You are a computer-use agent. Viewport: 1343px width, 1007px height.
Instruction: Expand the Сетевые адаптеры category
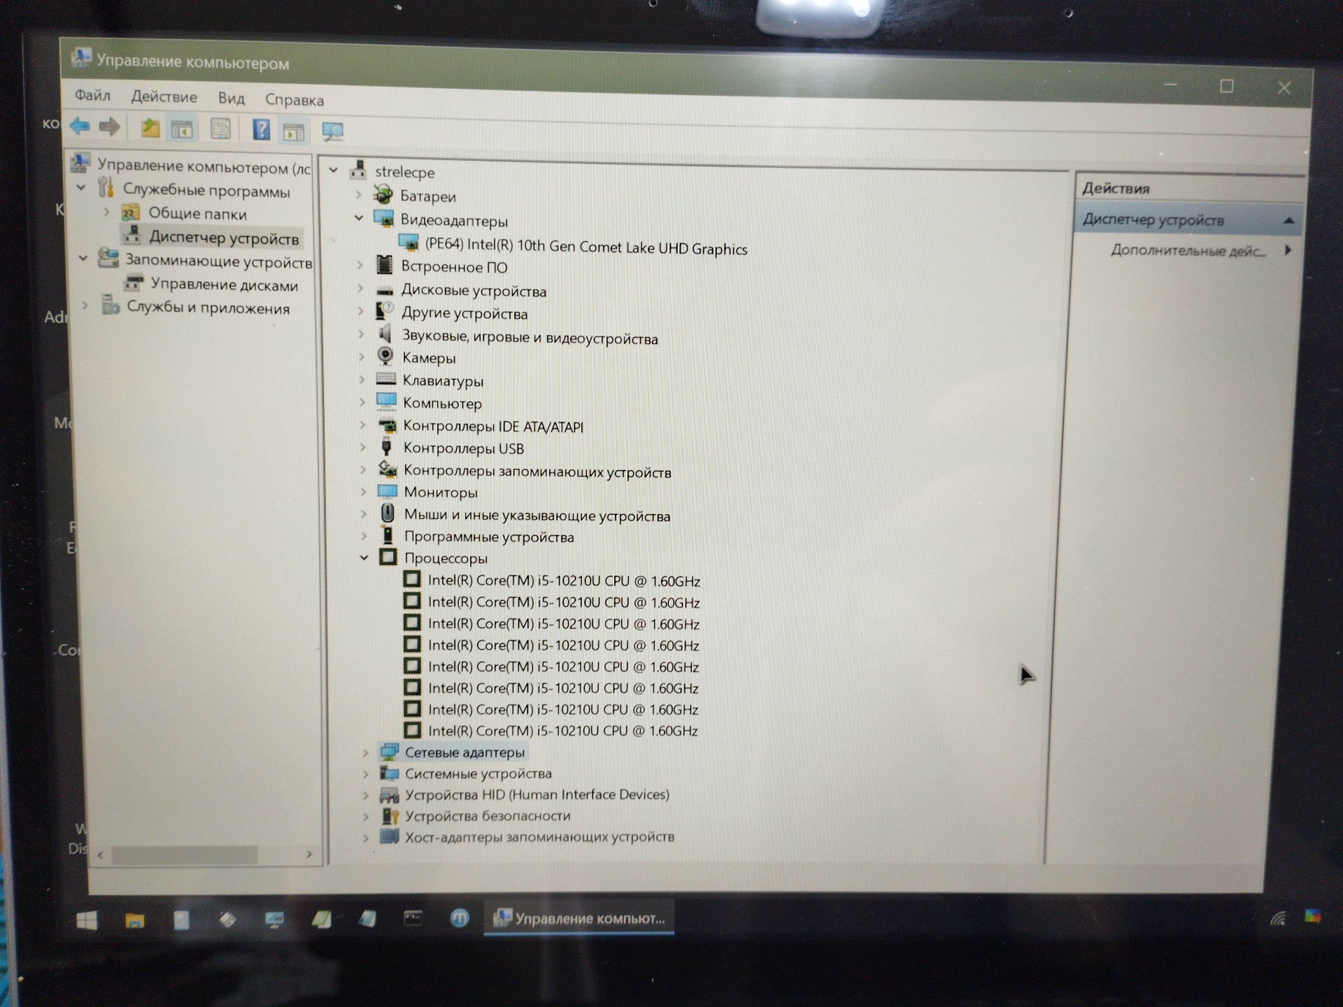(x=365, y=752)
